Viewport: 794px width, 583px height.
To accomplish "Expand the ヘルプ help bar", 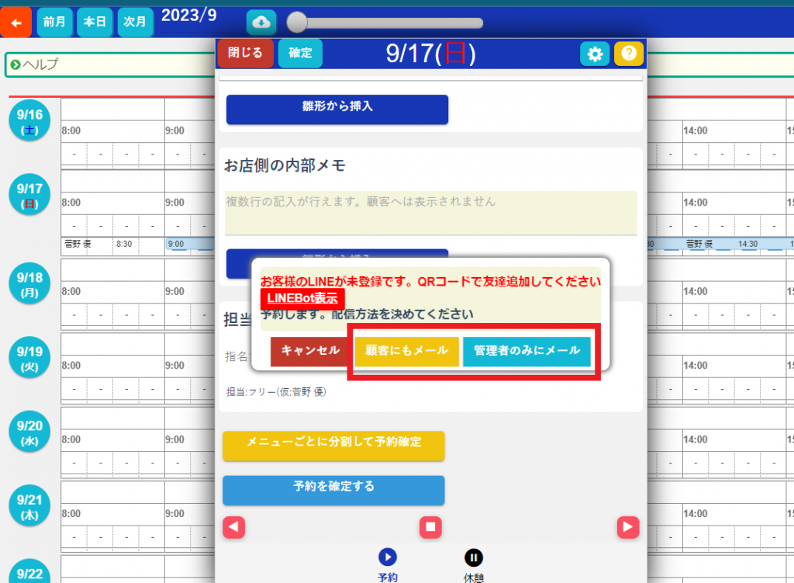I will [109, 64].
